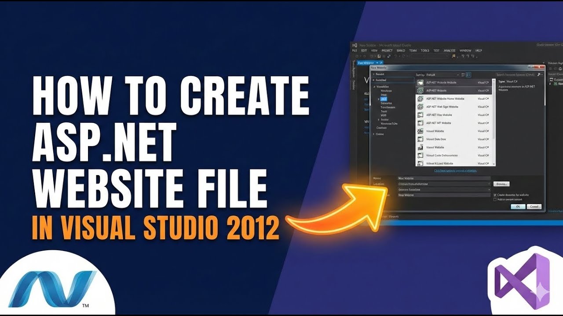The image size is (563, 316).
Task: Click the OK button
Action: [x=518, y=206]
